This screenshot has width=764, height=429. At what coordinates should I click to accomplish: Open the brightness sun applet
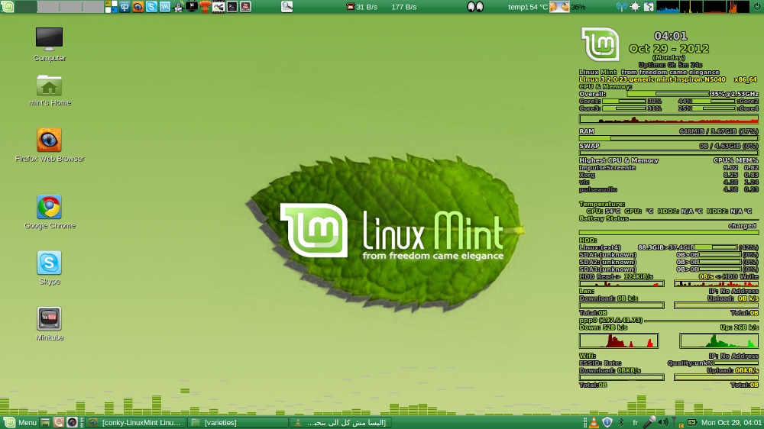[635, 7]
